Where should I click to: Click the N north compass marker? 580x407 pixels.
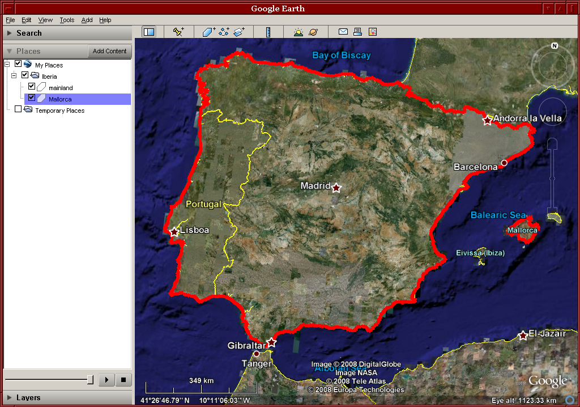[554, 46]
